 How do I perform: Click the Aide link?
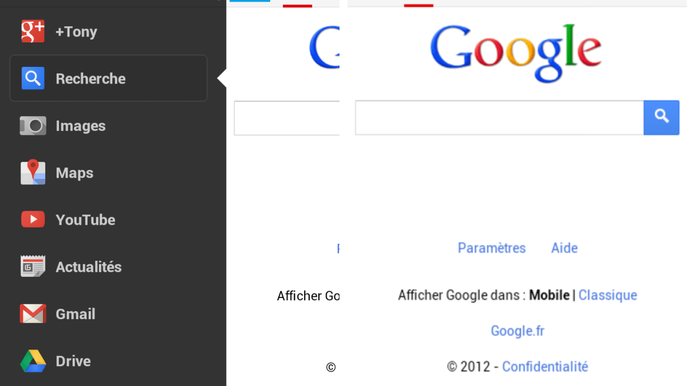click(x=564, y=248)
